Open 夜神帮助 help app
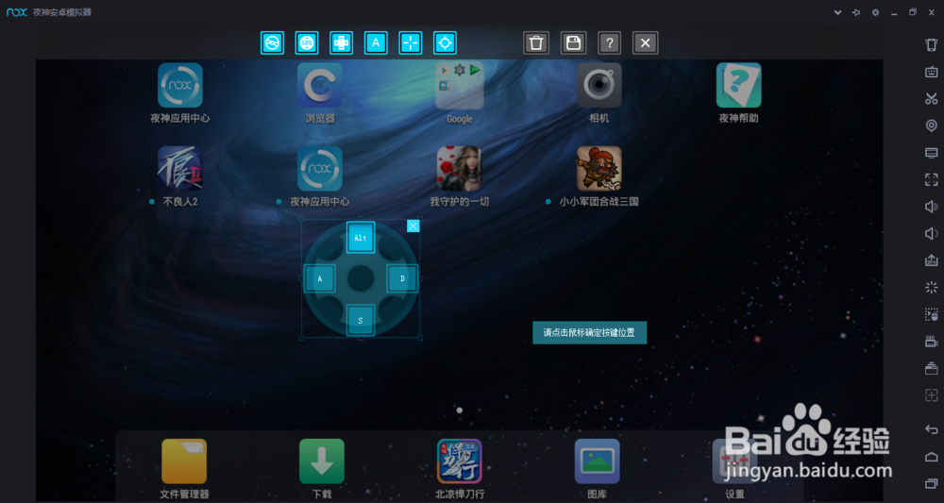 tap(739, 93)
